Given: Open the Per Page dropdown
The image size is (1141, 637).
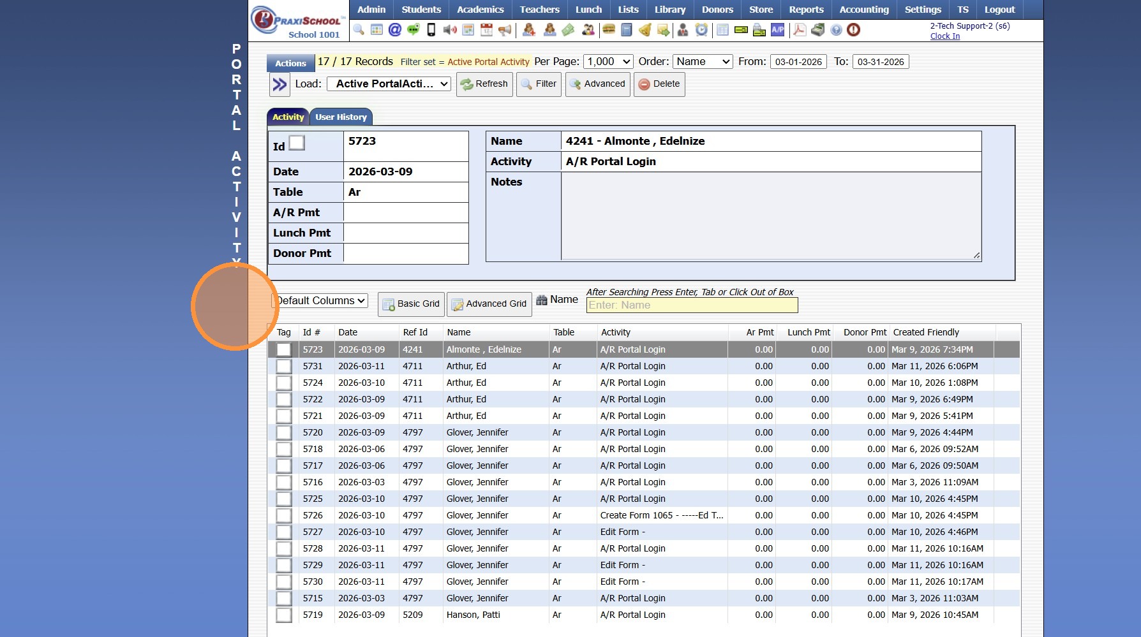Looking at the screenshot, I should [x=608, y=62].
